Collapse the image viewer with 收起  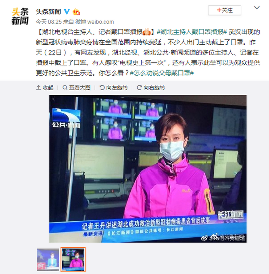(45, 87)
